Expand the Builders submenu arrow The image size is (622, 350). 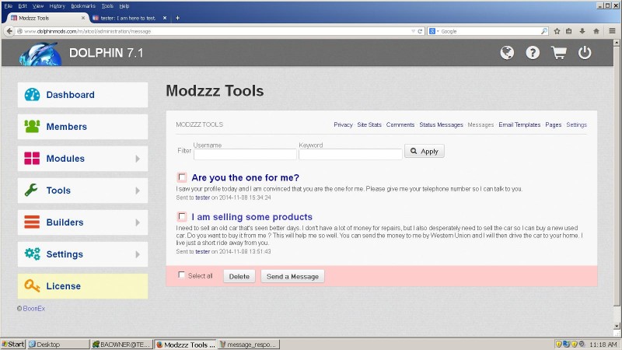[138, 222]
